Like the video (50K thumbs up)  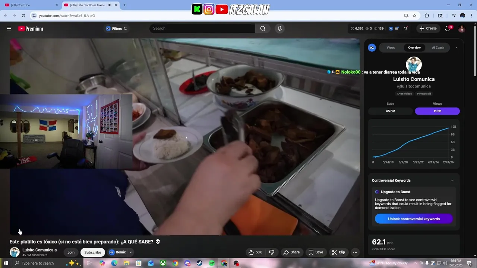[x=256, y=252]
